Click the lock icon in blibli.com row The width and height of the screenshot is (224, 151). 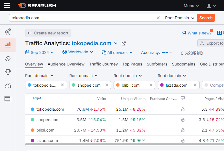coord(183,130)
